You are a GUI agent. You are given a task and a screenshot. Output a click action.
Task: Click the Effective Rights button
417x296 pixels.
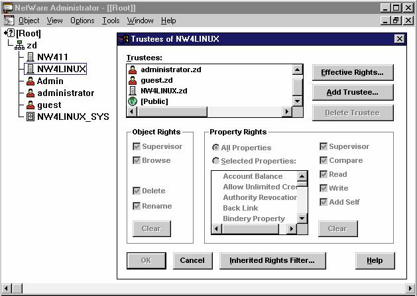tap(353, 72)
